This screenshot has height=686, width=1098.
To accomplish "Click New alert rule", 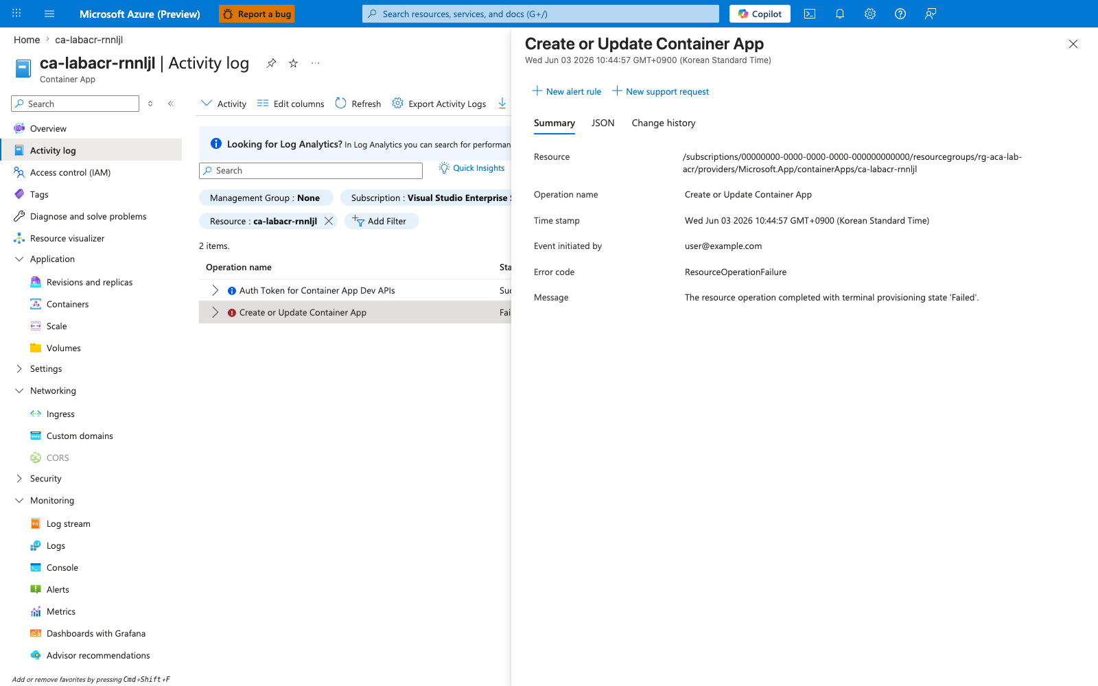I will [567, 91].
